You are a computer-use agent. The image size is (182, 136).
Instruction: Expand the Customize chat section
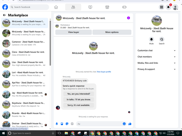157,51
